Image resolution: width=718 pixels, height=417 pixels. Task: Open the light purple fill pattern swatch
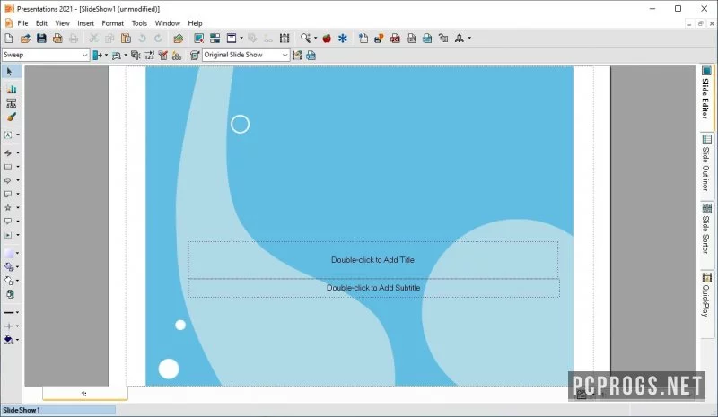tap(9, 253)
